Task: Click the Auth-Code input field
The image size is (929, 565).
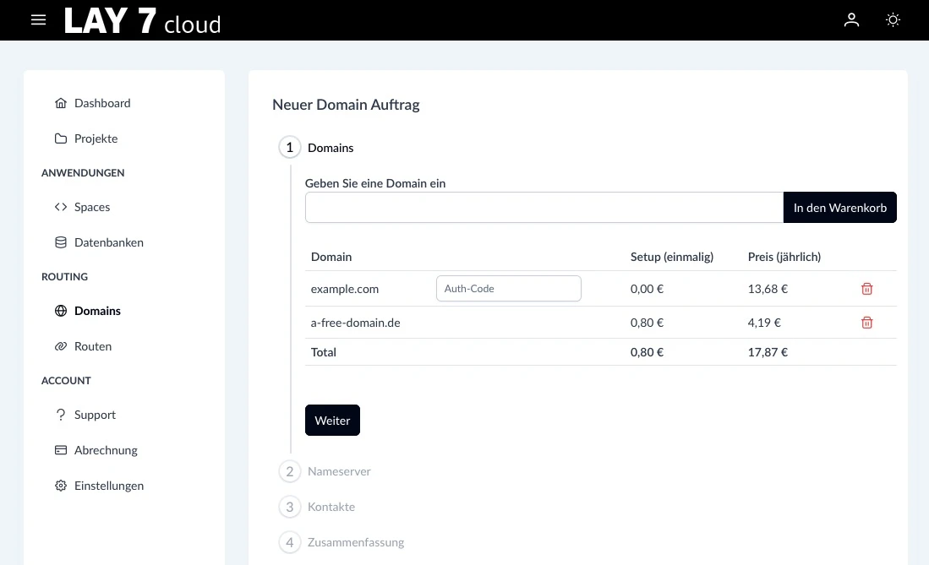Action: click(x=508, y=288)
